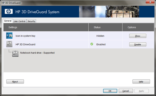The width and height of the screenshot is (156, 96).
Task: Open Help for DriveGuard
Action: click(x=141, y=82)
